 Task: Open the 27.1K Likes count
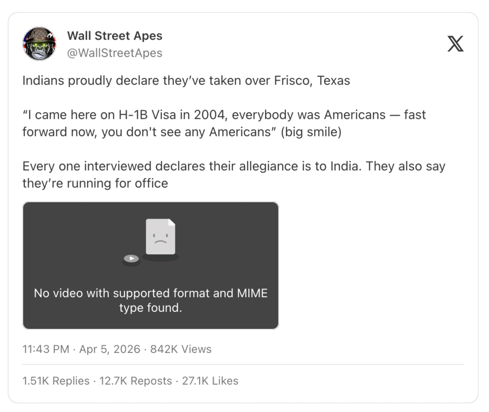(210, 380)
